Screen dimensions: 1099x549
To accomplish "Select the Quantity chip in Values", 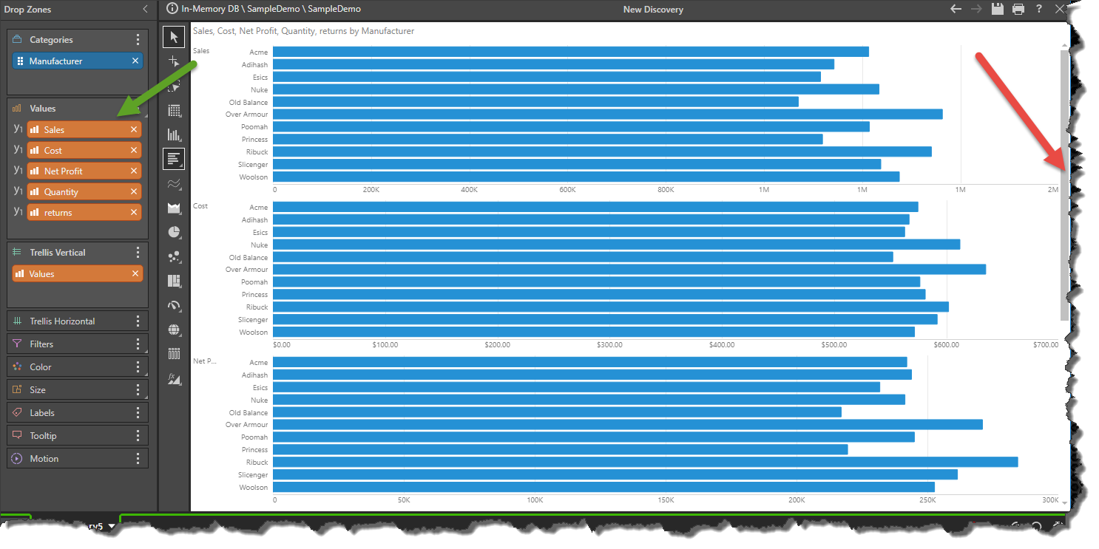I will tap(84, 191).
